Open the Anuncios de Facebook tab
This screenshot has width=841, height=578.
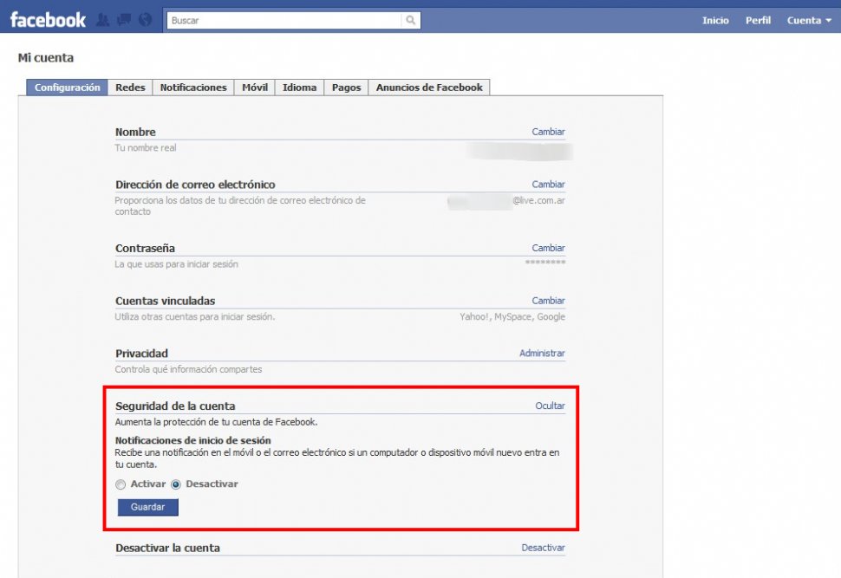(x=429, y=88)
